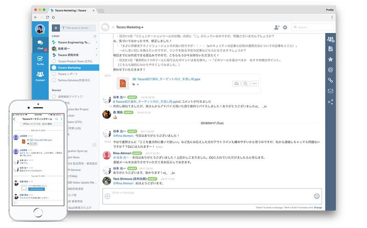Open attachment plus button in message box
Image resolution: width=367 pixels, height=228 pixels.
(x=107, y=196)
